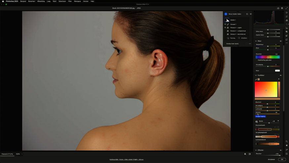Click the red-eye removal tool icon
289x163 pixels.
point(287,28)
